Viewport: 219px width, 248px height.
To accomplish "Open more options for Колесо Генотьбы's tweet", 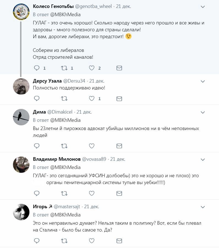I will pos(203,7).
